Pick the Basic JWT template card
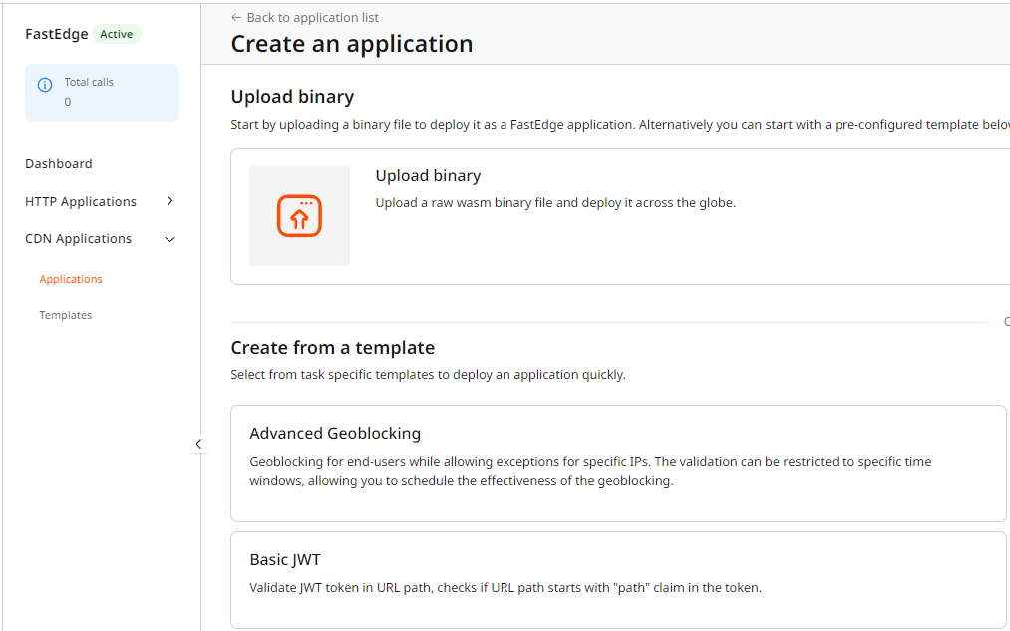This screenshot has width=1010, height=631. (618, 579)
